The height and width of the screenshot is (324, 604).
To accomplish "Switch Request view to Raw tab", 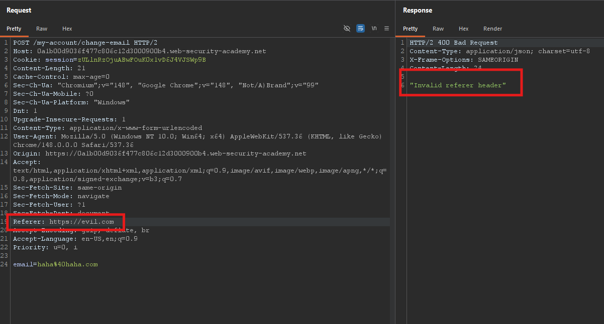I will 42,29.
